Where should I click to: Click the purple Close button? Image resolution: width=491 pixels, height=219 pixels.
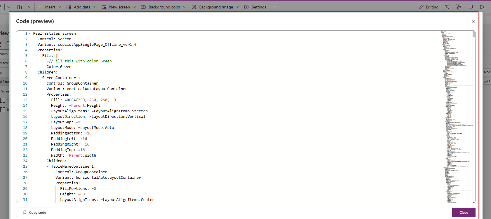(x=464, y=212)
